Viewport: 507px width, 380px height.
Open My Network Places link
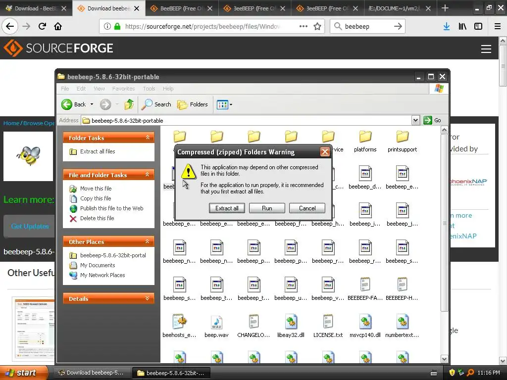102,275
